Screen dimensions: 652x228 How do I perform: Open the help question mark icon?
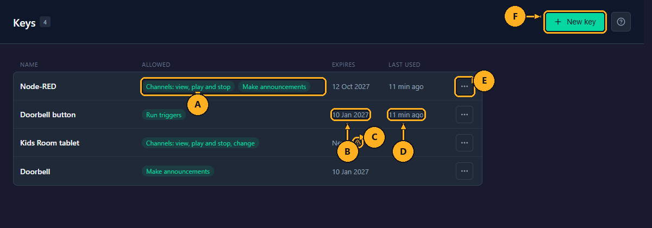point(621,22)
